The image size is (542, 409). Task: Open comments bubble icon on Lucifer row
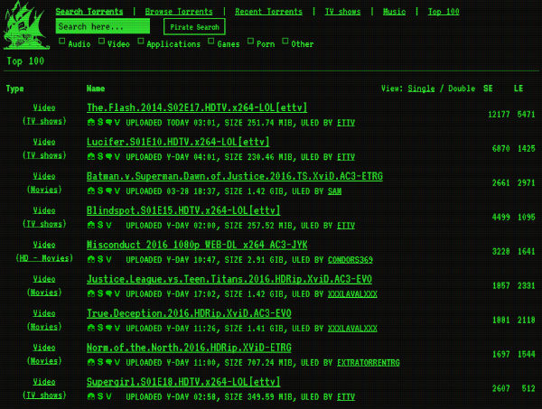109,156
